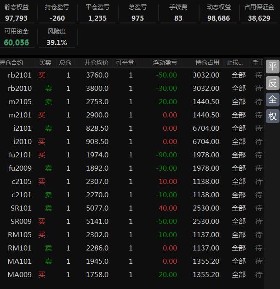
Task: Select the RM105 contract row
Action: pos(131,234)
